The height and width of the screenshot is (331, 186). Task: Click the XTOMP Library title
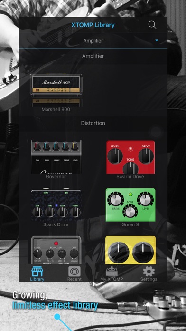pos(93,25)
